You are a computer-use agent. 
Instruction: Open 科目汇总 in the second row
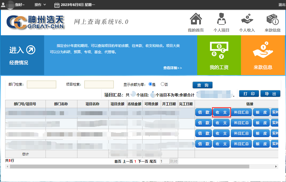point(242,123)
